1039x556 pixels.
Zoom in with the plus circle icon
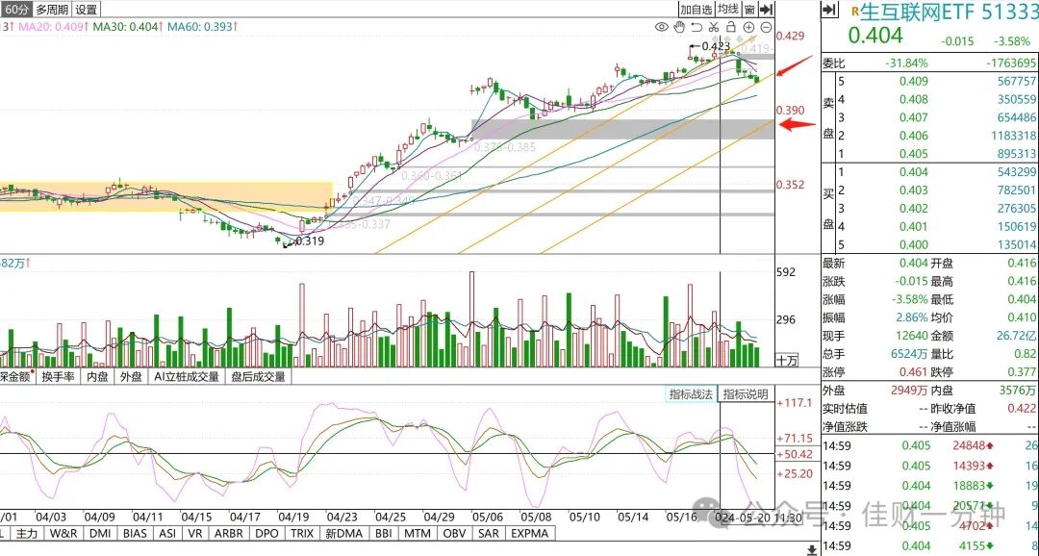pos(748,27)
